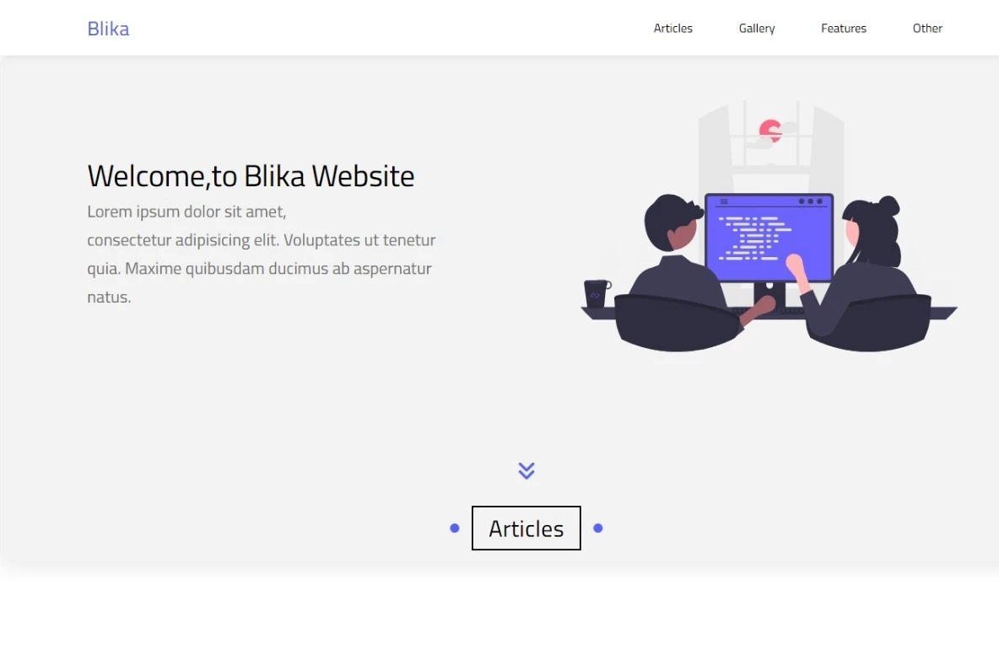Image resolution: width=999 pixels, height=649 pixels.
Task: Go to the Gallery menu item
Action: tap(757, 28)
